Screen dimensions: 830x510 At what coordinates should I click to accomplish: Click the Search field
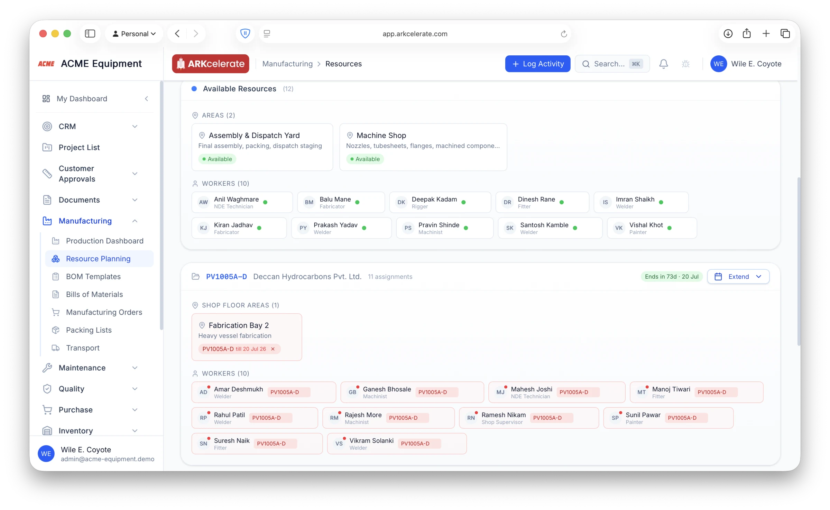(612, 64)
